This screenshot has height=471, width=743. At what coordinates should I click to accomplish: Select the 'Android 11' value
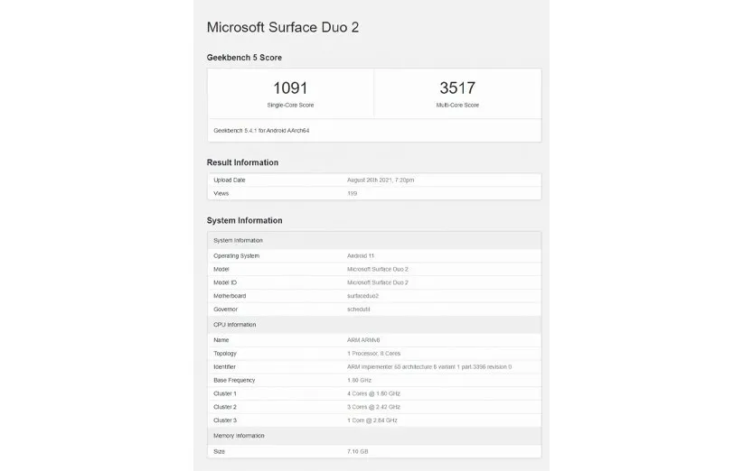point(361,256)
